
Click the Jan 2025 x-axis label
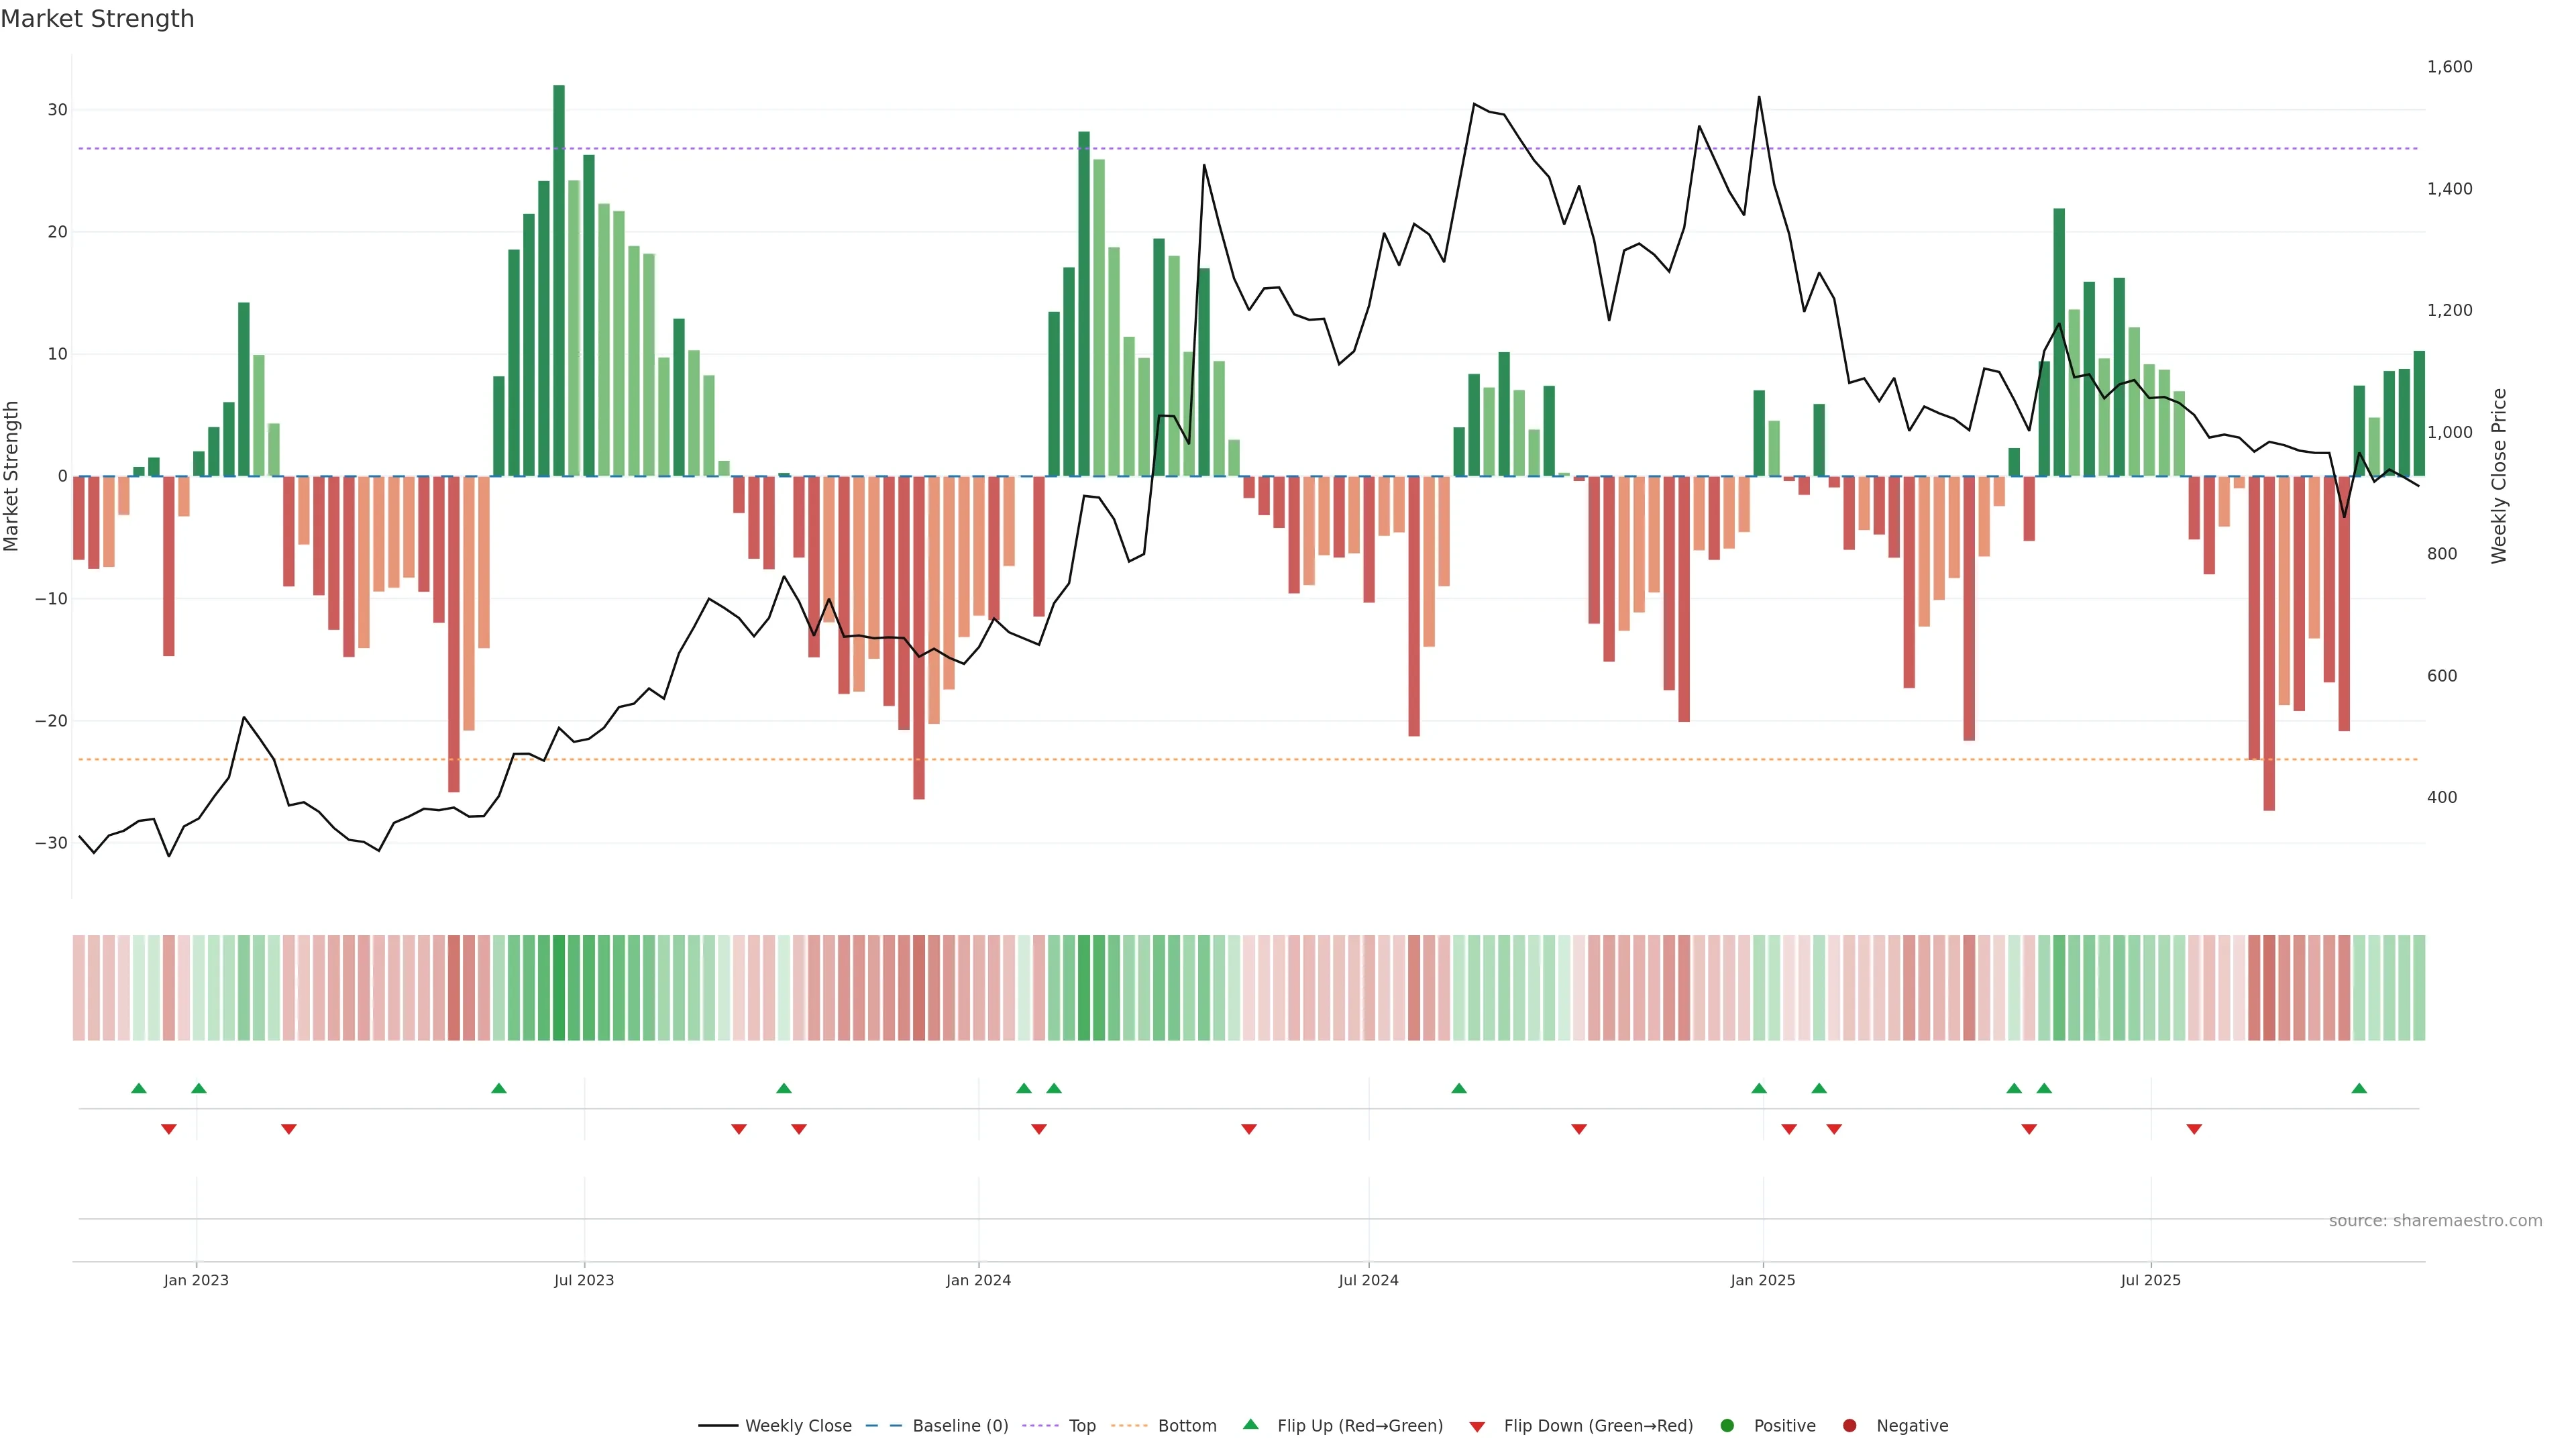point(1763,1280)
